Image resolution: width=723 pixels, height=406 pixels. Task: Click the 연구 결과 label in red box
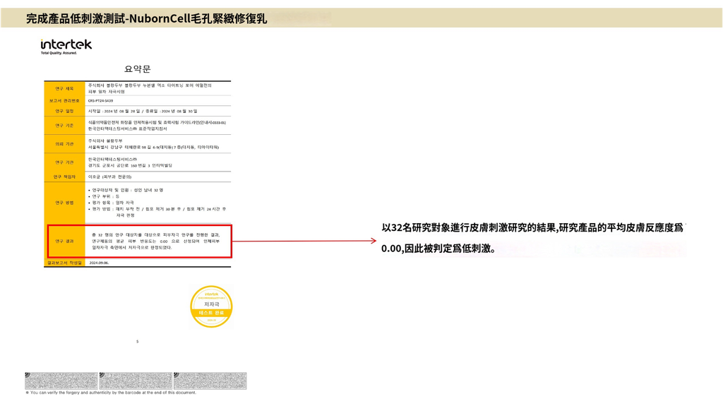pyautogui.click(x=64, y=241)
